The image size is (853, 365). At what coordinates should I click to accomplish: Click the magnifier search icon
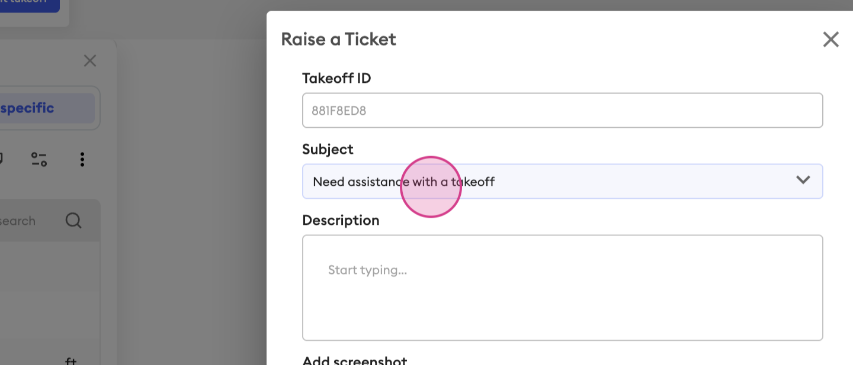73,221
